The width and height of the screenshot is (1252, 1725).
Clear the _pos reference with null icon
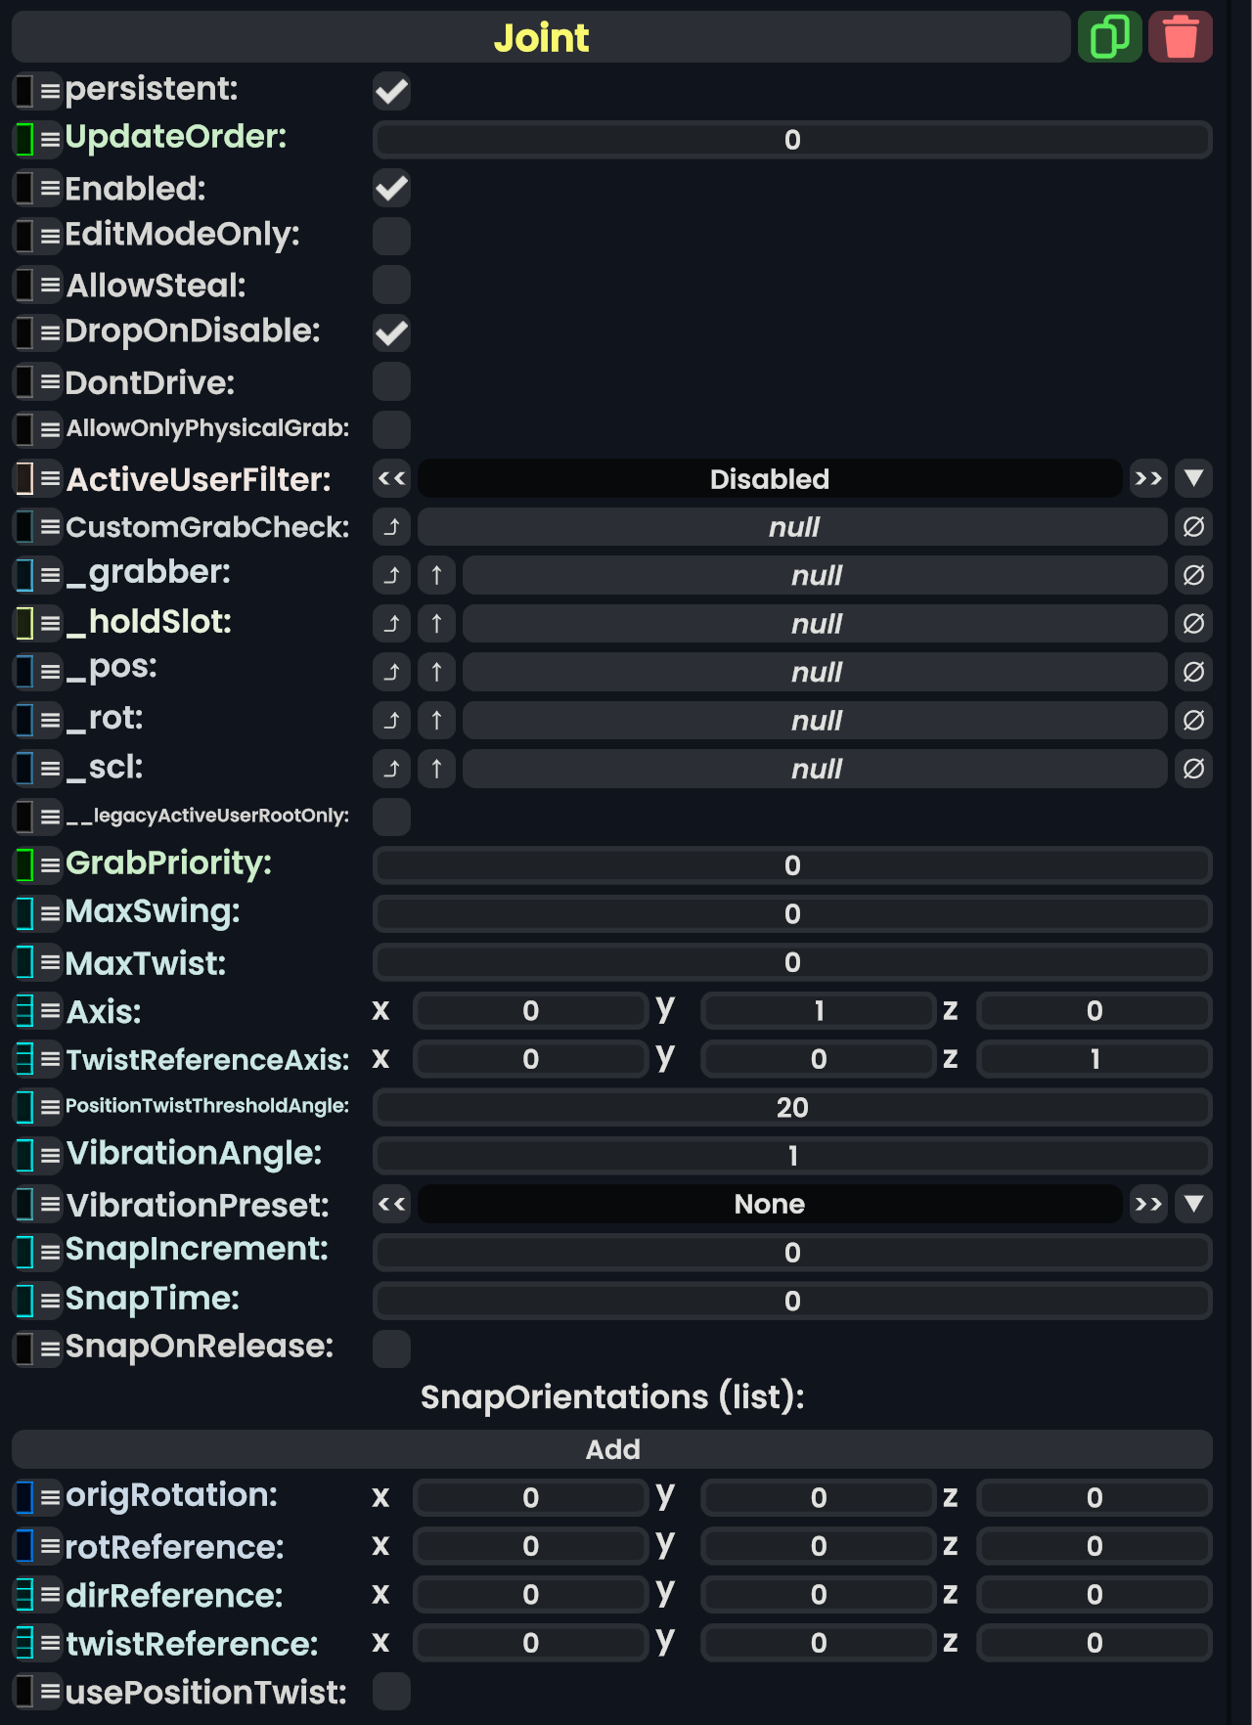(1193, 672)
